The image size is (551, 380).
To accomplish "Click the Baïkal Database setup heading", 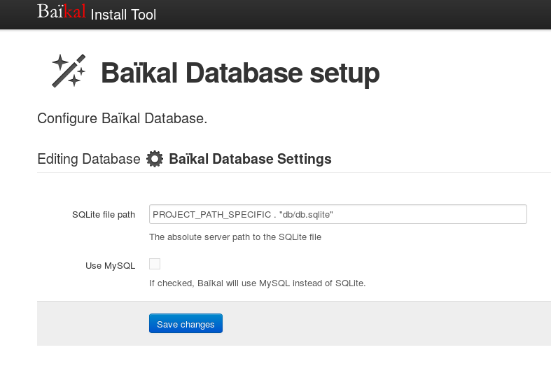I will pyautogui.click(x=240, y=73).
